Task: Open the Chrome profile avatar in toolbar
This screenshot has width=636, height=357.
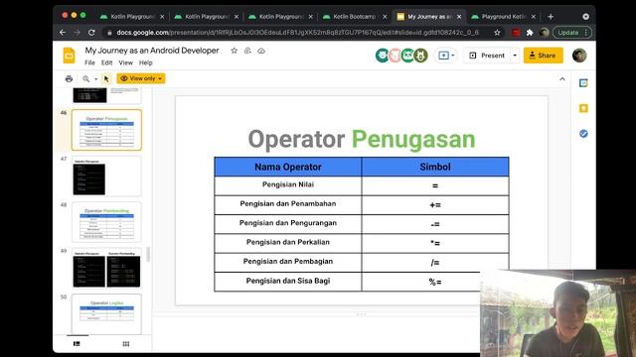Action: click(x=545, y=33)
